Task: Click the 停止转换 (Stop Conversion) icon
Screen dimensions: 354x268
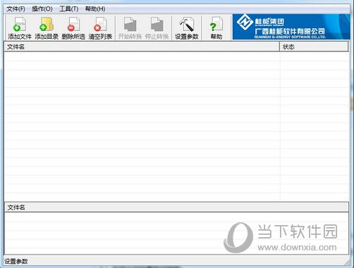Action: click(157, 28)
